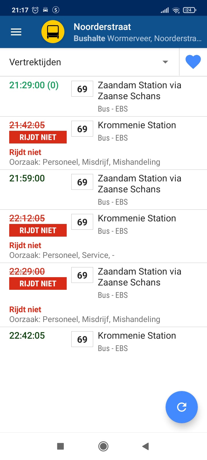
Task: Select the 21:29:00 Zaandam Station departure
Action: tap(103, 97)
